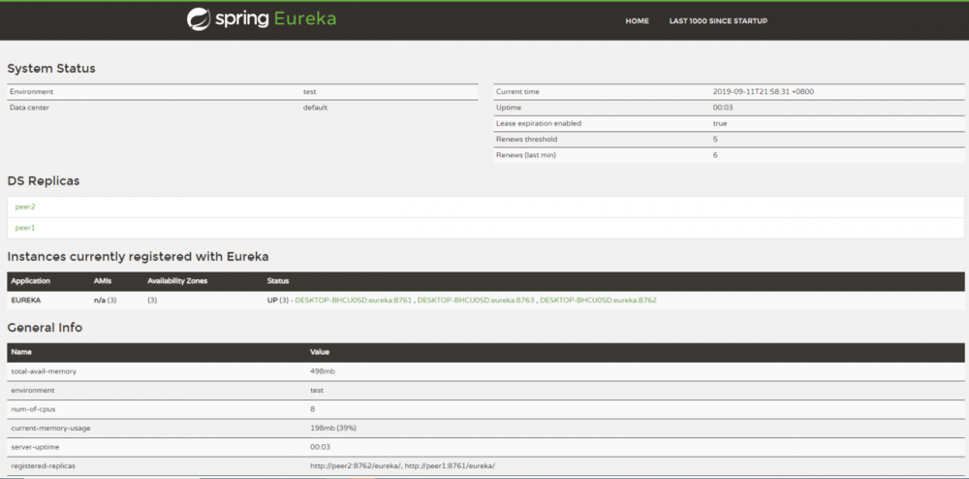Viewport: 969px width, 479px height.
Task: Click the registered-replicas row name
Action: pyautogui.click(x=44, y=466)
